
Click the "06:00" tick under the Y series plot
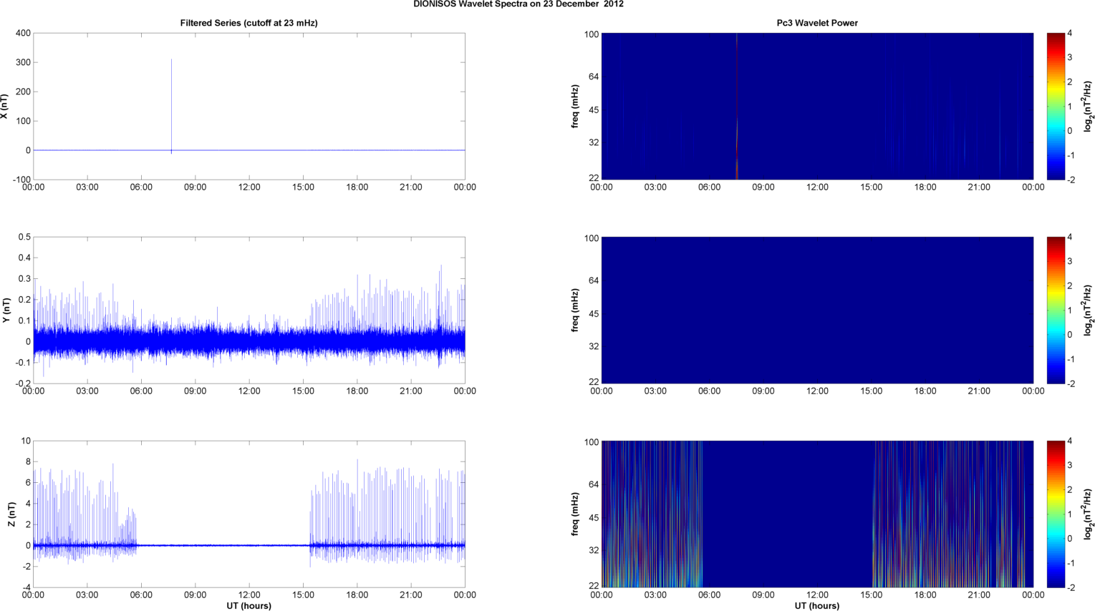141,391
